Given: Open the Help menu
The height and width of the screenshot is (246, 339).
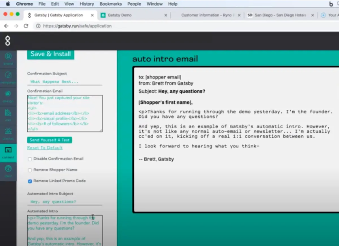Looking at the screenshot, I should 173,4.
